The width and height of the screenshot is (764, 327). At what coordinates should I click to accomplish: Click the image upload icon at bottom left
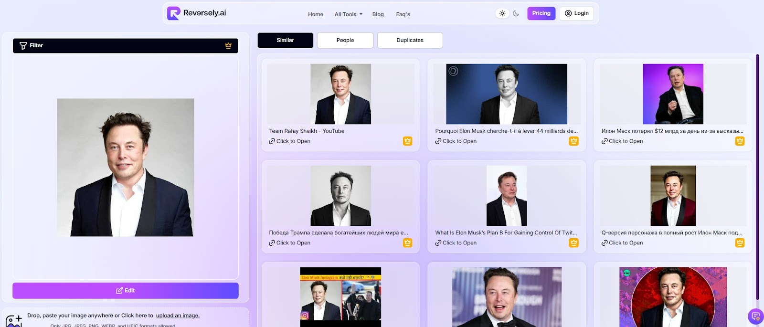point(14,321)
